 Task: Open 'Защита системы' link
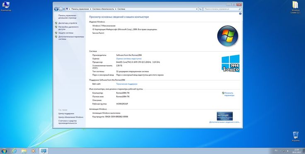pyautogui.click(x=66, y=33)
